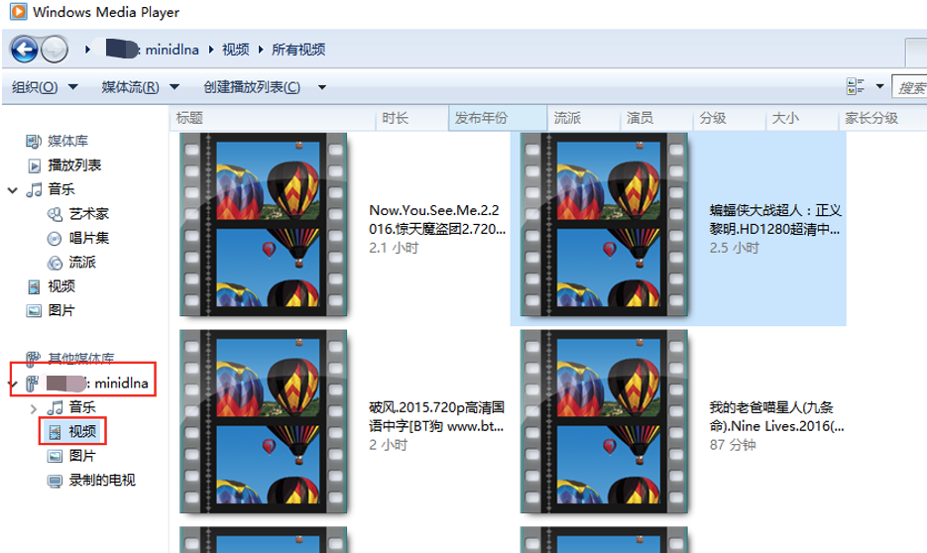Select 图片 under minidlna
The width and height of the screenshot is (927, 553).
(82, 456)
